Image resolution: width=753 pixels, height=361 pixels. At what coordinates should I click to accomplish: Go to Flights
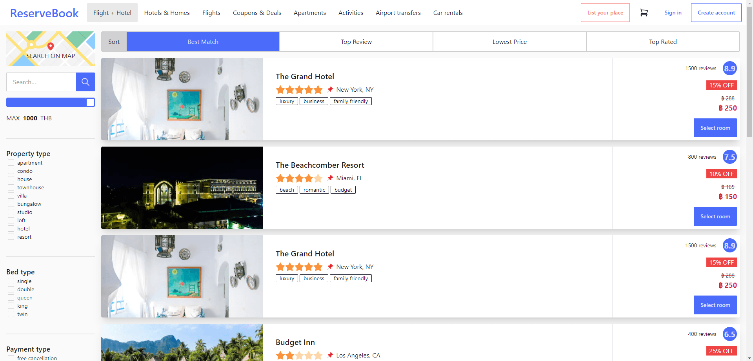(211, 13)
